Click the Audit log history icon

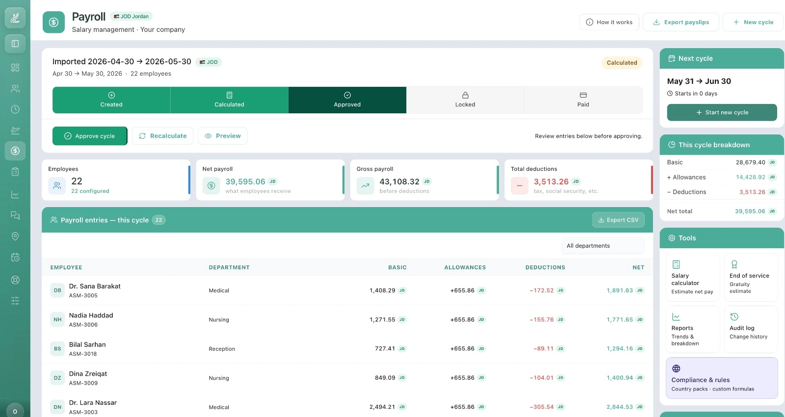734,316
